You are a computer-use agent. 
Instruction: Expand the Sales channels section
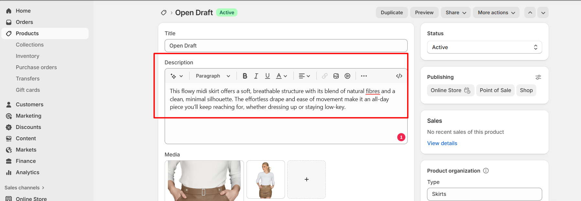click(x=25, y=188)
